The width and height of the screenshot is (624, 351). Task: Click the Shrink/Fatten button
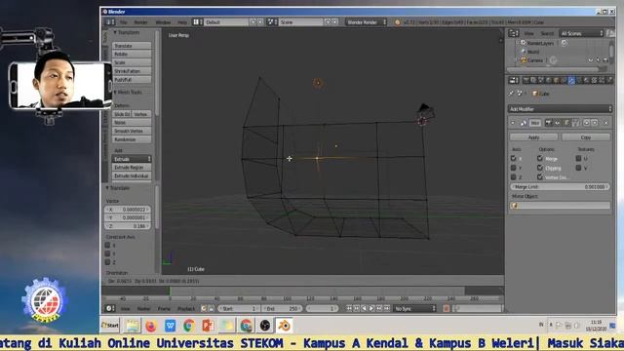132,71
